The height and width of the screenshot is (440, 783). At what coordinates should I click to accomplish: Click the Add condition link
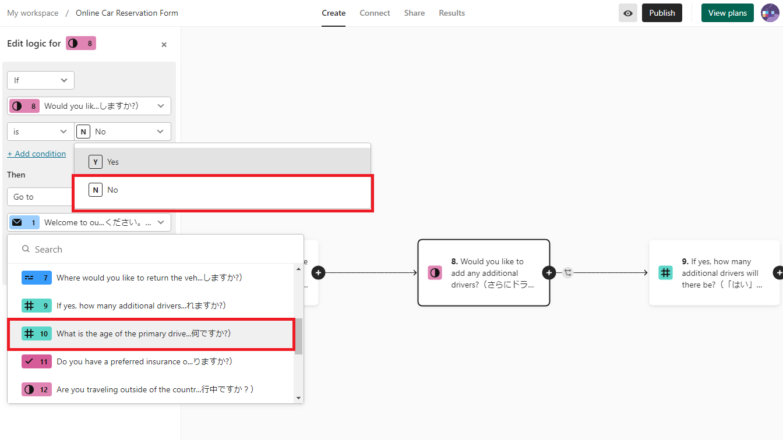tap(37, 154)
